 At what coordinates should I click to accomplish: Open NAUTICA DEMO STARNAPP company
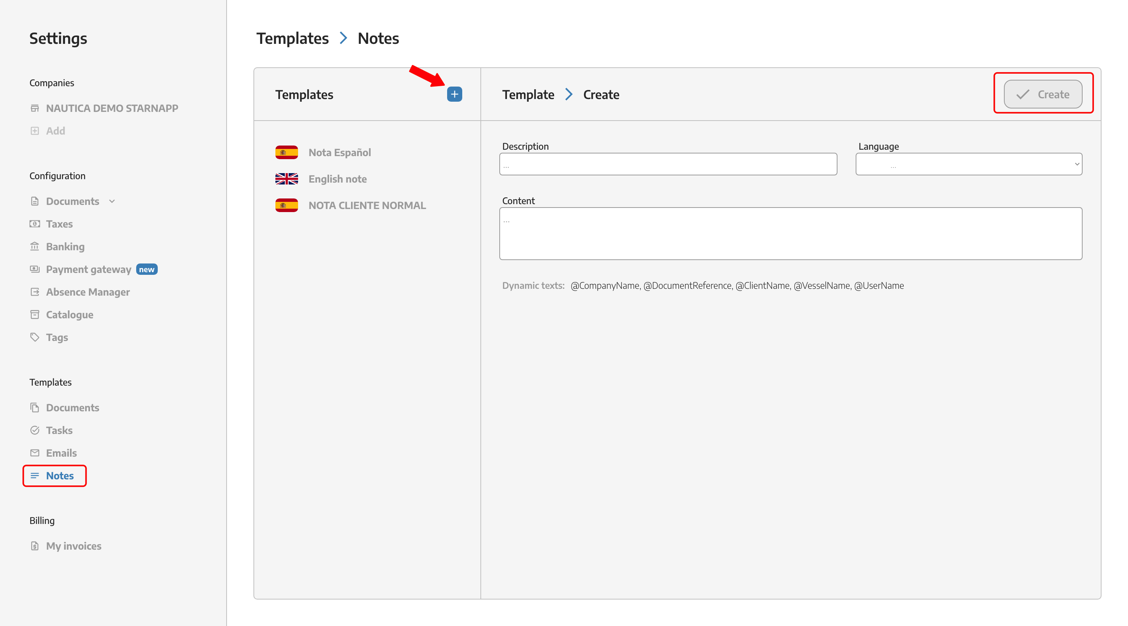click(112, 108)
